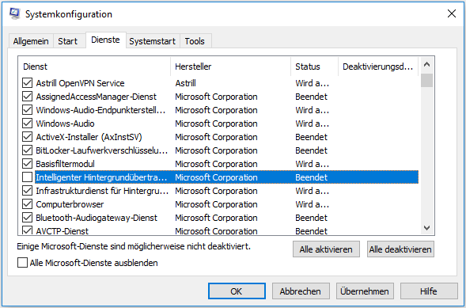Apply changes with Übernehmen

[365, 291]
